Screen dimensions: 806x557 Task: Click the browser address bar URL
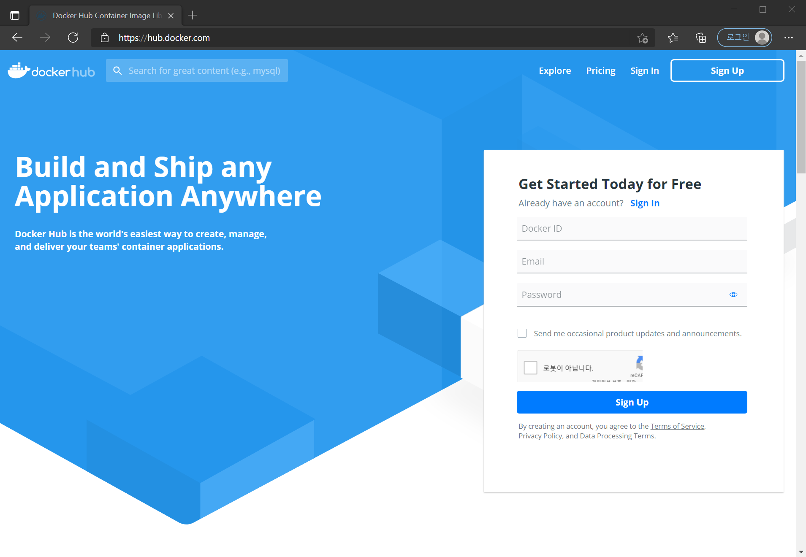[x=164, y=38]
